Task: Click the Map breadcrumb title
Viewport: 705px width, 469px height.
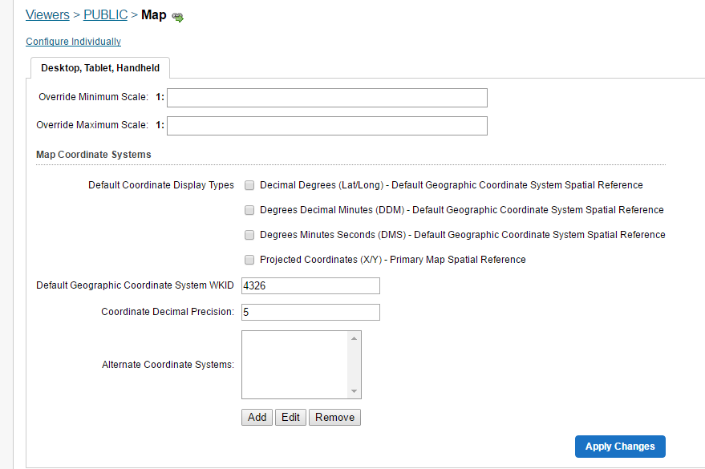Action: pos(154,14)
